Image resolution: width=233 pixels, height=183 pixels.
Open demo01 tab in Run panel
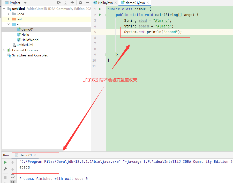click(x=26, y=155)
